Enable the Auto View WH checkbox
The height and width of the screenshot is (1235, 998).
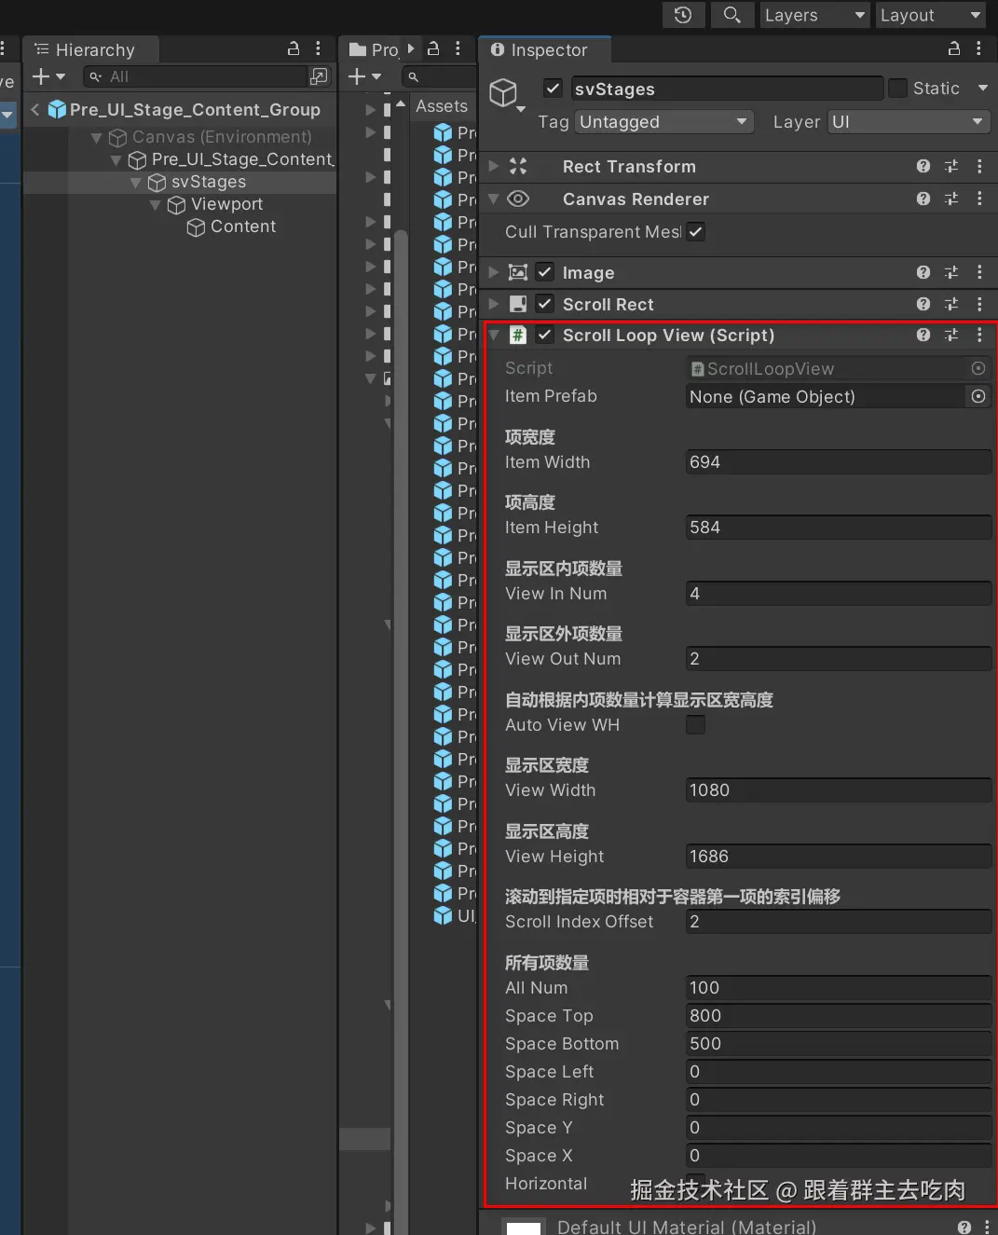[x=696, y=725]
